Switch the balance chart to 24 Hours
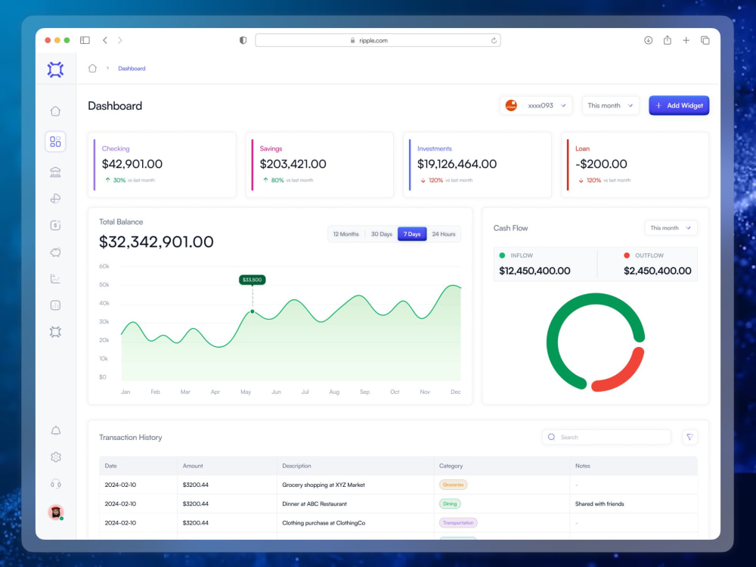The image size is (756, 567). [444, 234]
